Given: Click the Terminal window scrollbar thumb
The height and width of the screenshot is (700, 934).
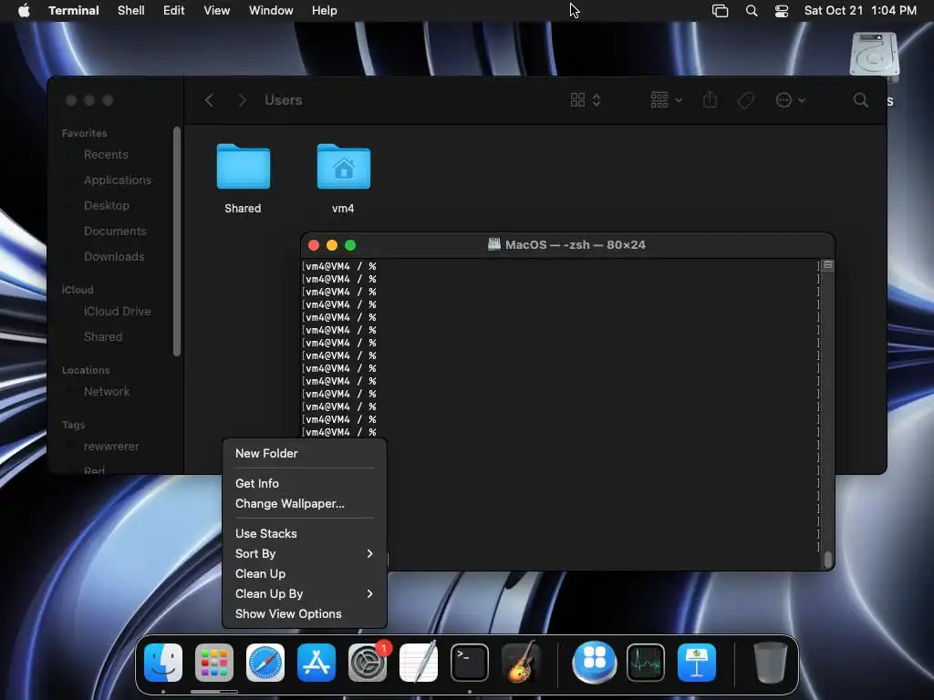Looking at the screenshot, I should 827,561.
